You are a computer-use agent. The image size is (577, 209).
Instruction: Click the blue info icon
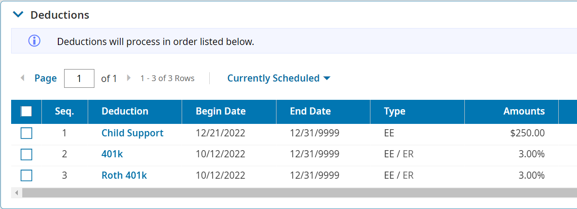pyautogui.click(x=34, y=41)
